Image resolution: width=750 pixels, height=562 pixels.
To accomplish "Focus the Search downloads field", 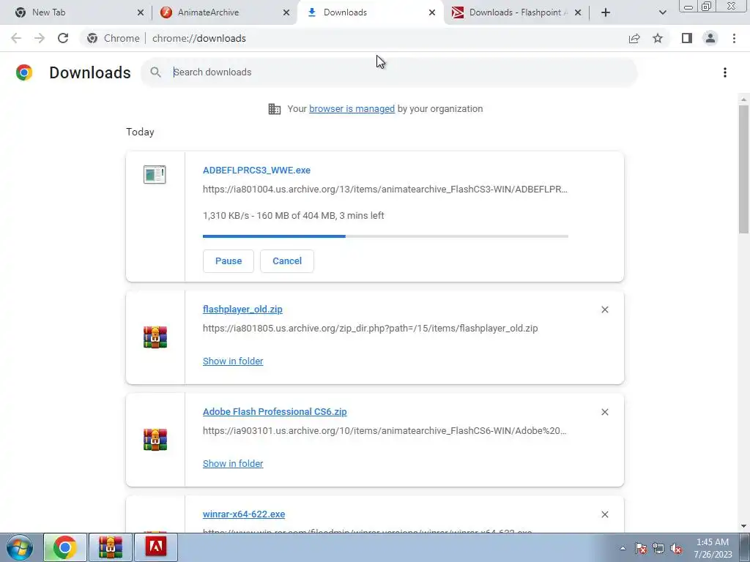I will coord(388,72).
